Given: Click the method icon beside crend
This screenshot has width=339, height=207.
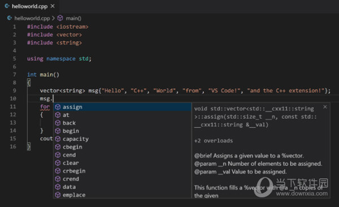Looking at the screenshot, I should pos(58,179).
